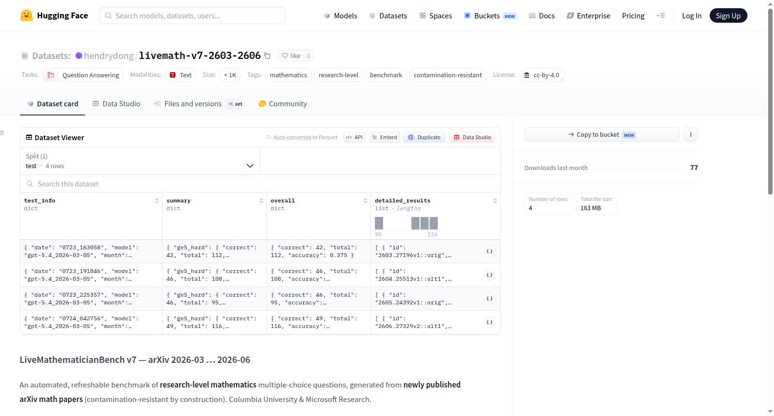Select the Dataset card tab
Screen dimensions: 774x416
click(x=53, y=104)
